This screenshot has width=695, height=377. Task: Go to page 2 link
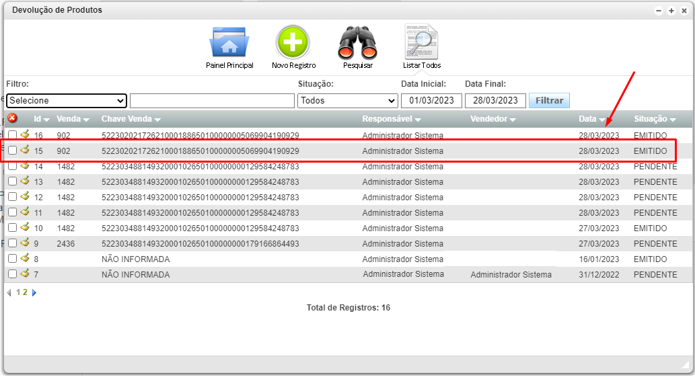[x=25, y=293]
